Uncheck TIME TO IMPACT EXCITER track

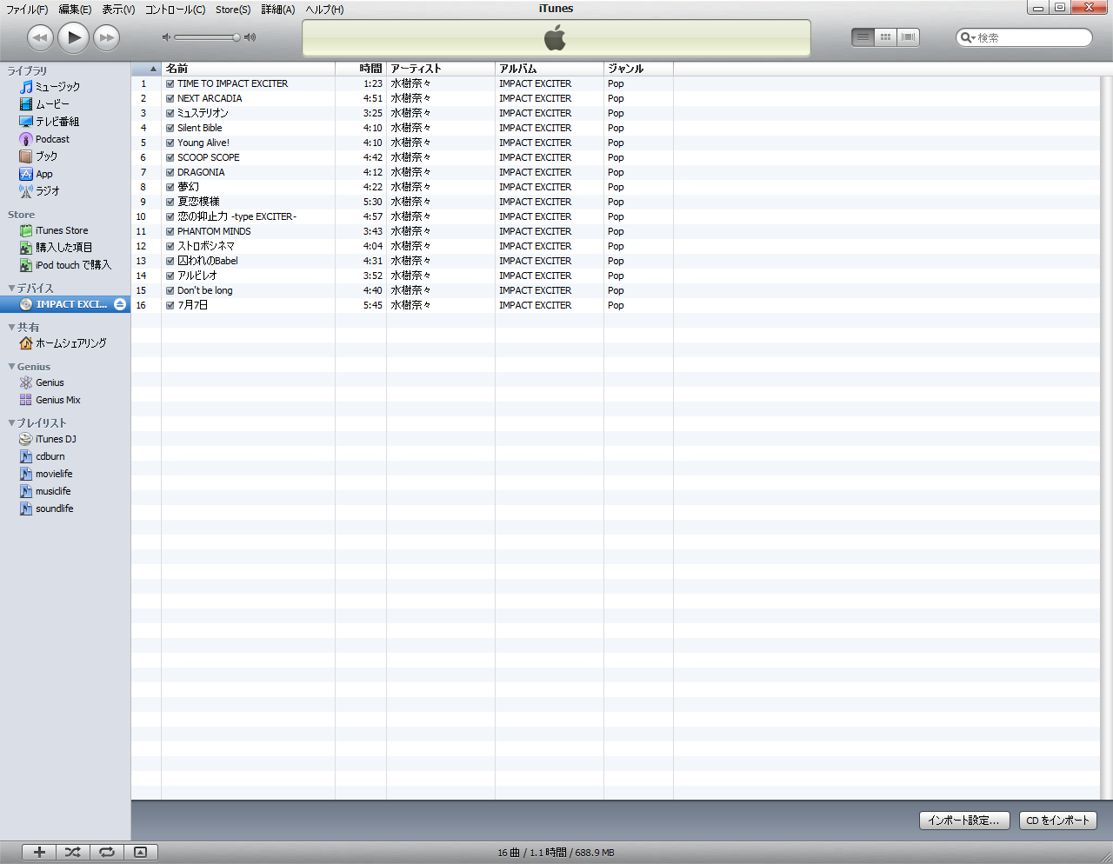(170, 84)
